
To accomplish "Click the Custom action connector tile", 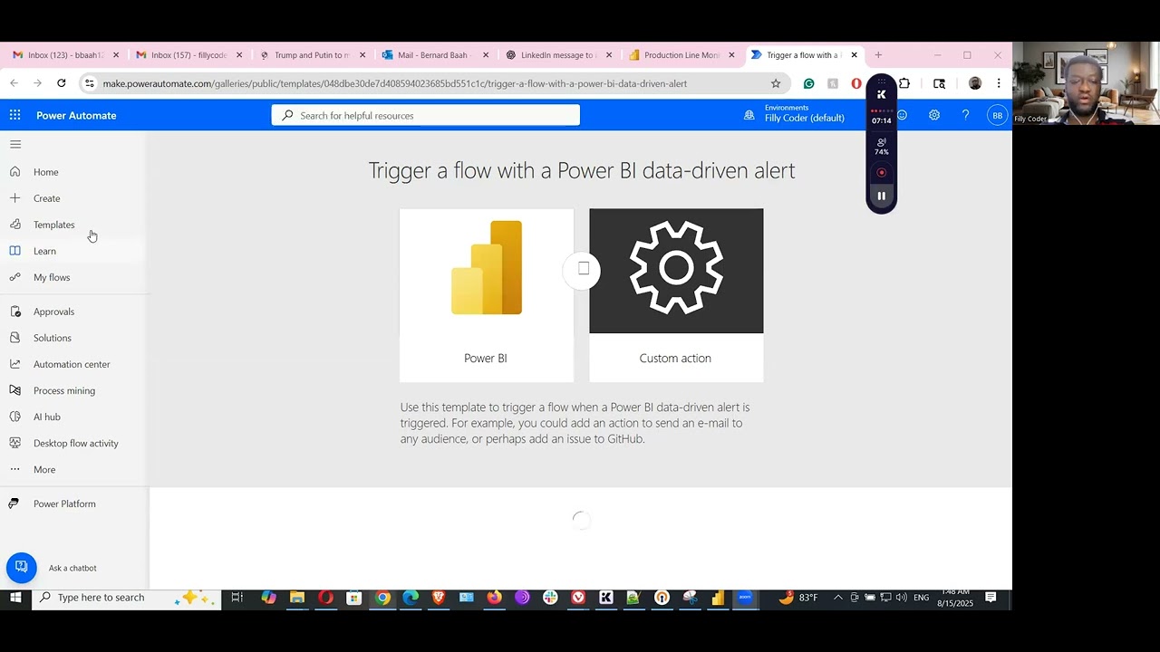I will [x=676, y=295].
